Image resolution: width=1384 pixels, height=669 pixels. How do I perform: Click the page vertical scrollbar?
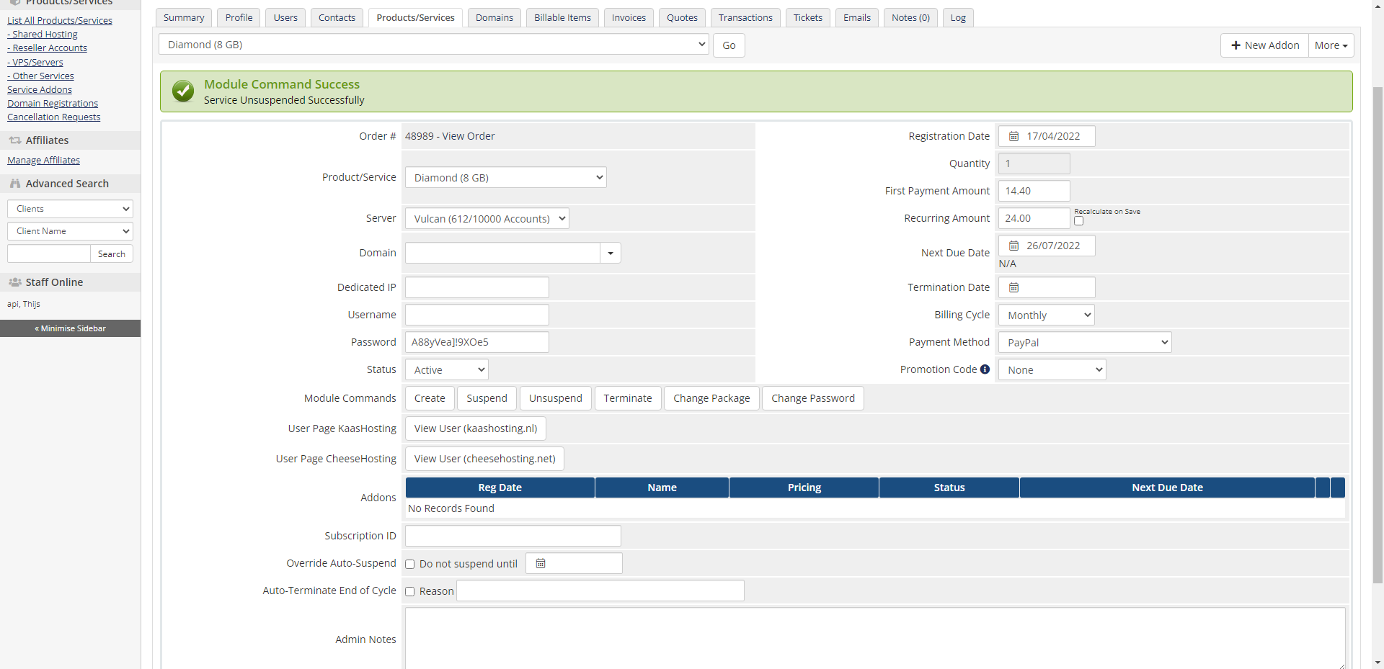[x=1378, y=331]
